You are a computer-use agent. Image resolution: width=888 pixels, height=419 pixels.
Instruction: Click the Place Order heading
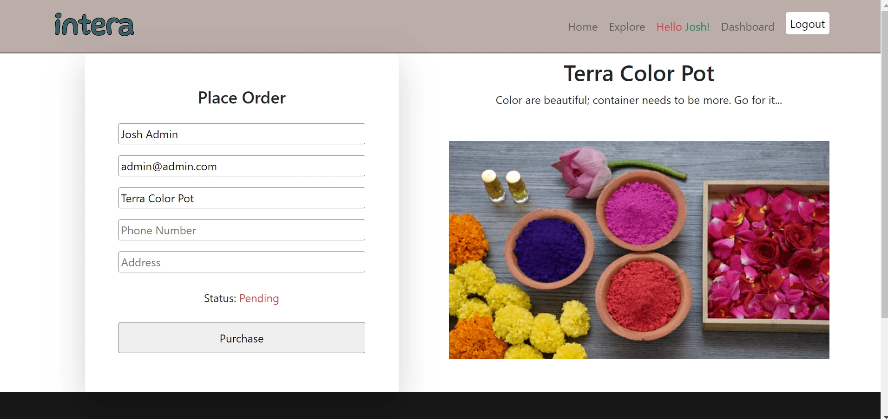[x=242, y=98]
